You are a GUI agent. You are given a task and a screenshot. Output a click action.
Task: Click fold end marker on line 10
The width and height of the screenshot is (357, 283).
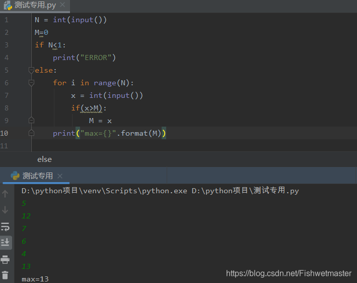(31, 133)
